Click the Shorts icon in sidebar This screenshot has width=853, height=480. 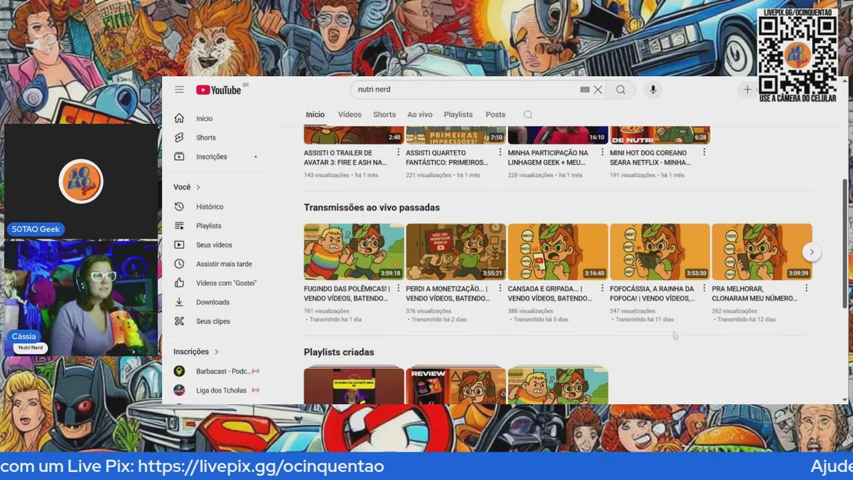[179, 137]
